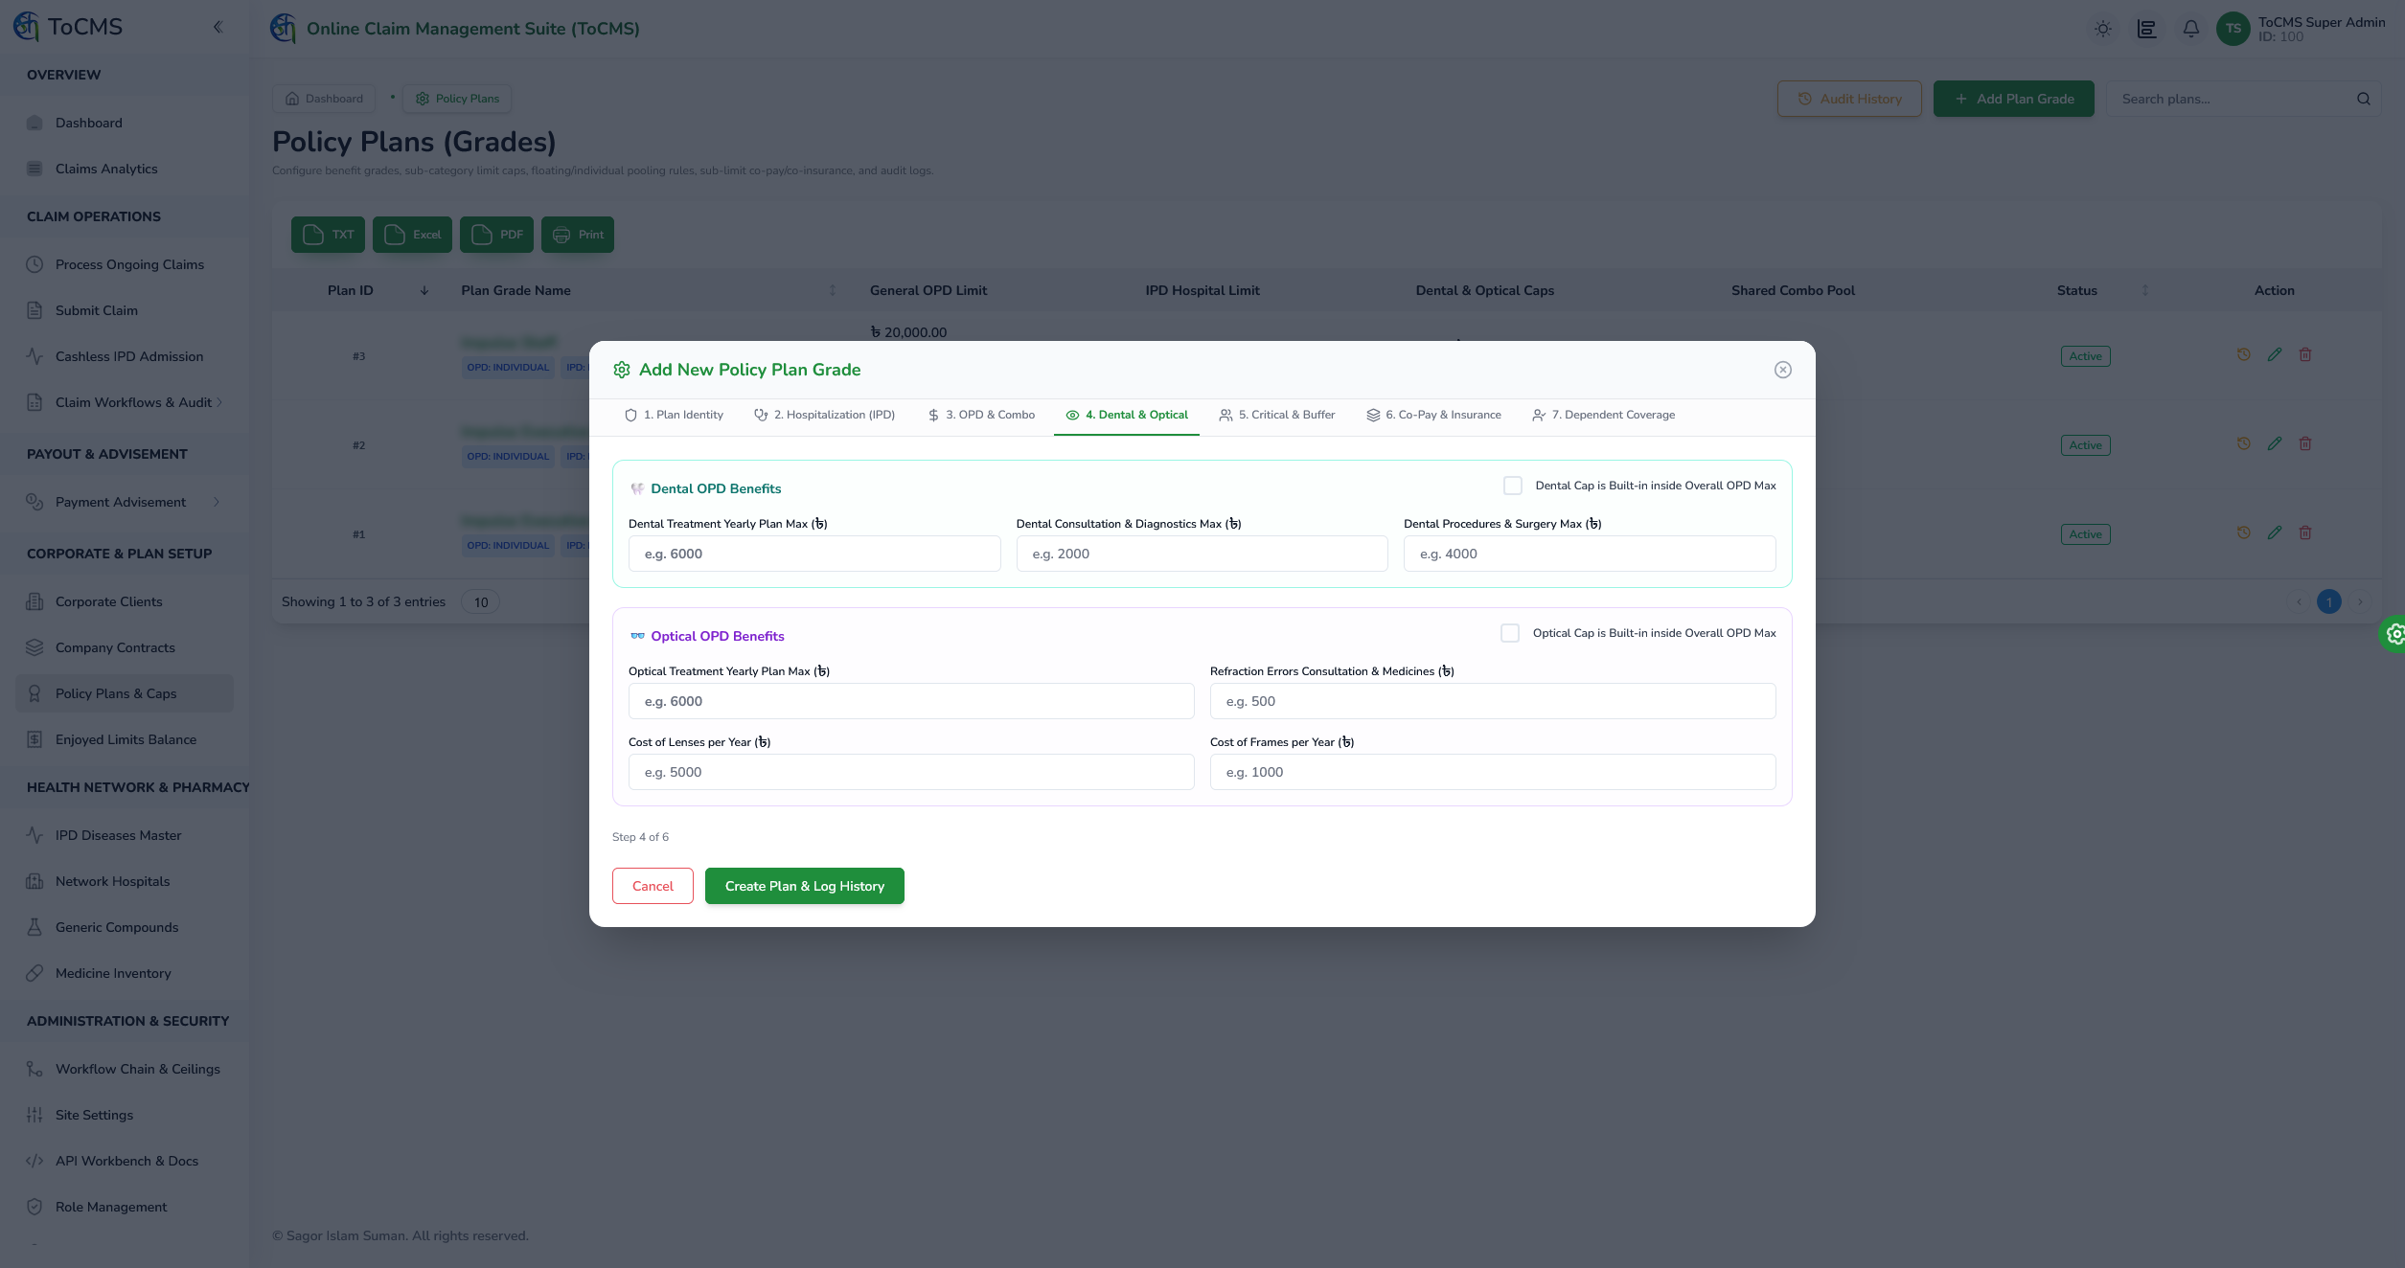This screenshot has width=2405, height=1268.
Task: Edit plan #1 with pencil icon
Action: click(x=2275, y=533)
